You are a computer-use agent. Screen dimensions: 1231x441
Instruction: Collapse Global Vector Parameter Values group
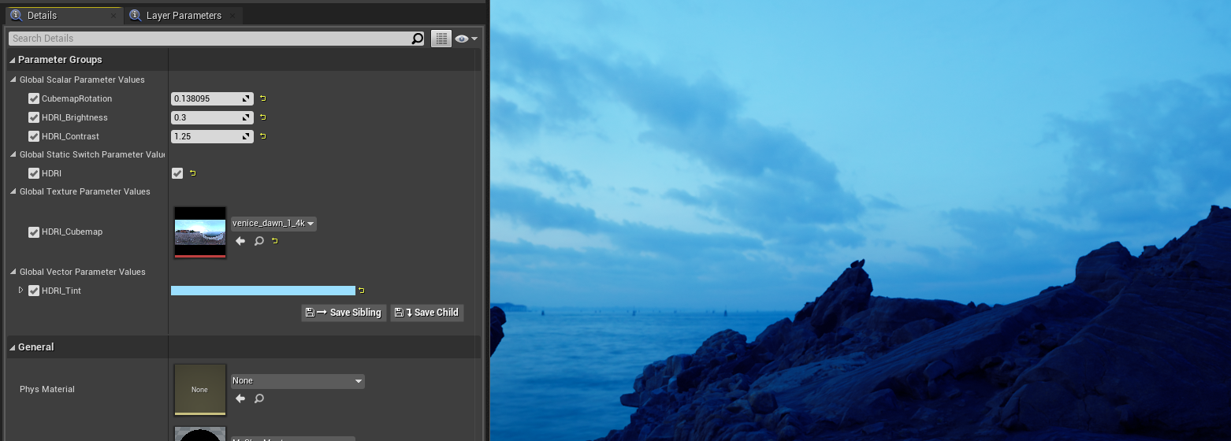coord(13,272)
